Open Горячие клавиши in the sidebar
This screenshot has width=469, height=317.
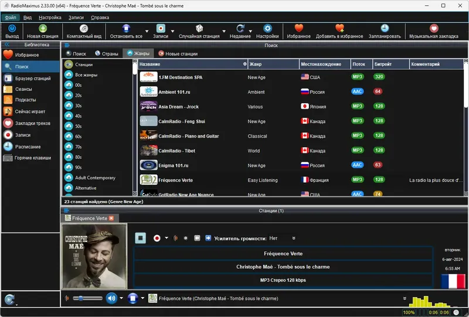point(30,158)
